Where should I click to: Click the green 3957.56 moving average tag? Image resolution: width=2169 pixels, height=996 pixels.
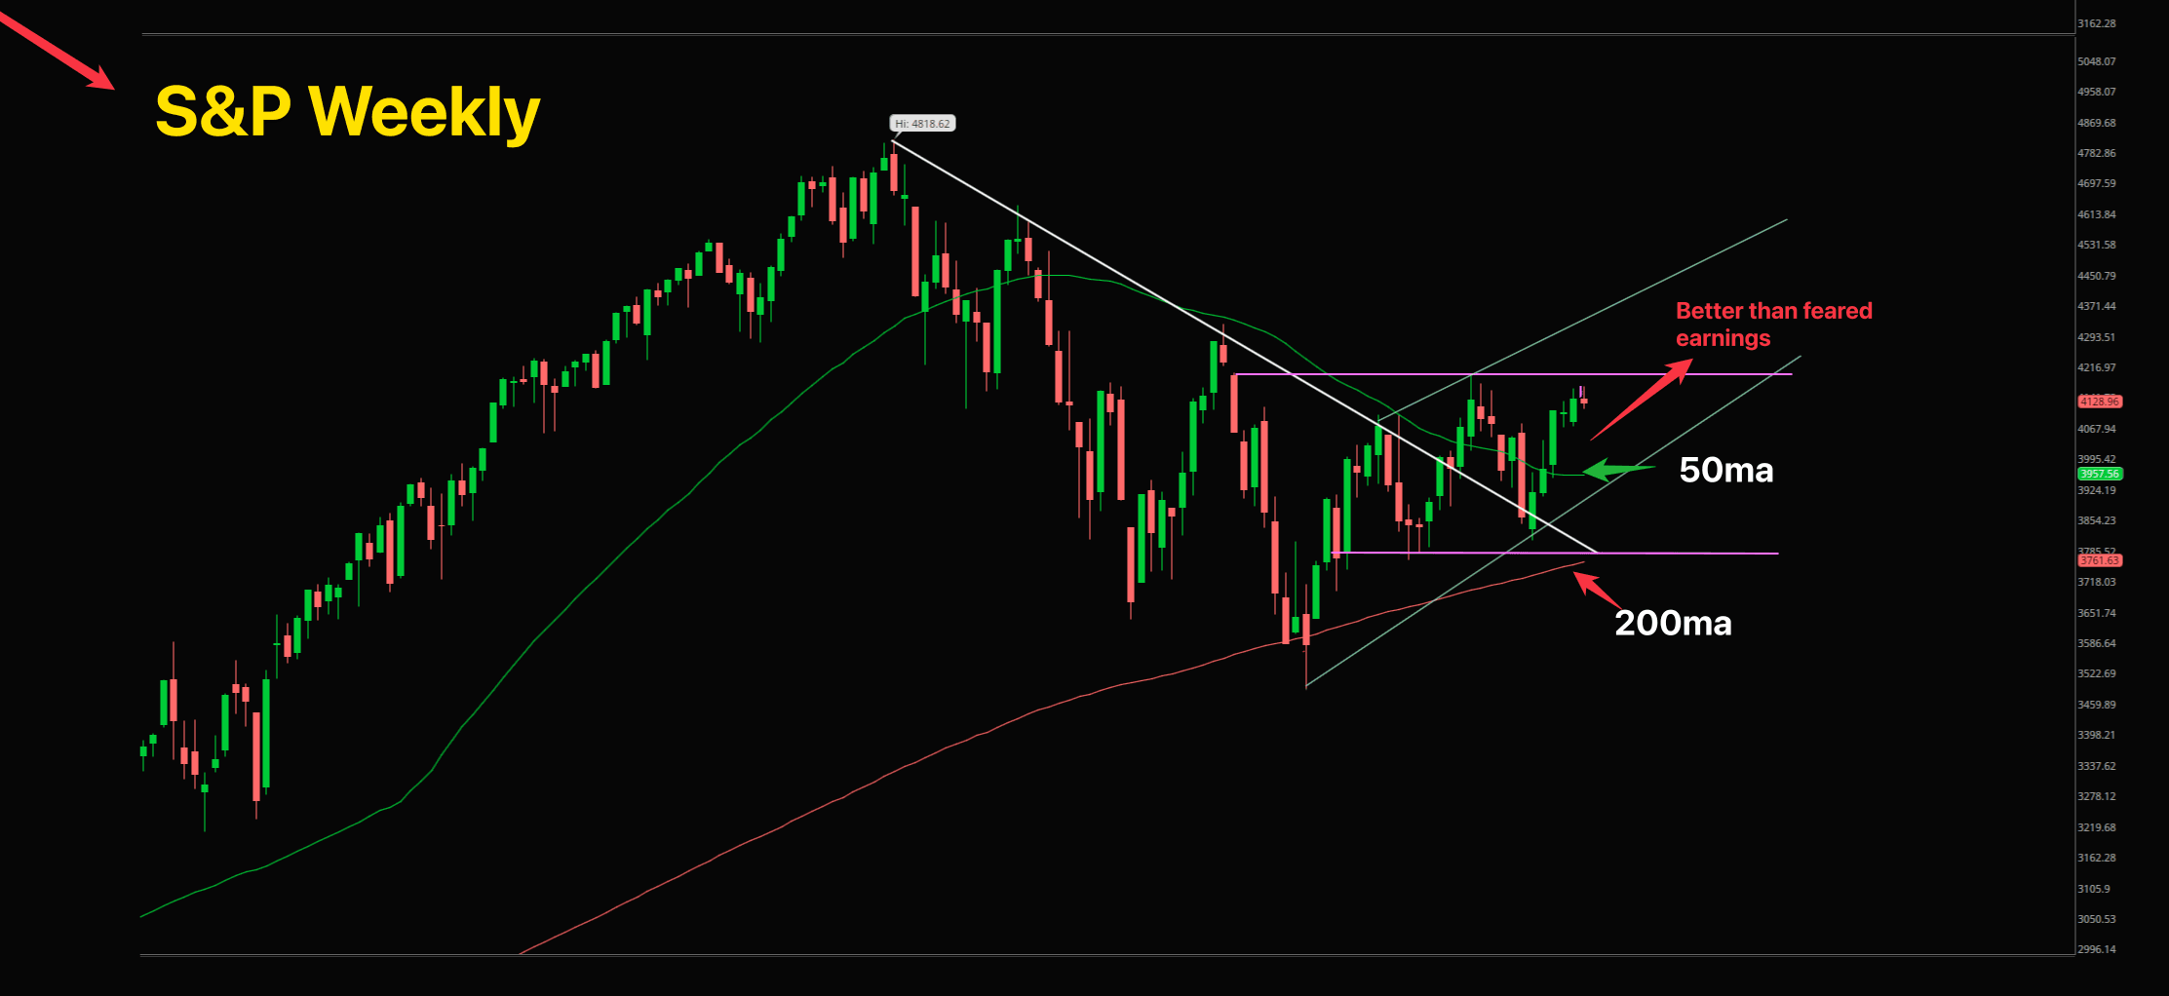pyautogui.click(x=2100, y=474)
